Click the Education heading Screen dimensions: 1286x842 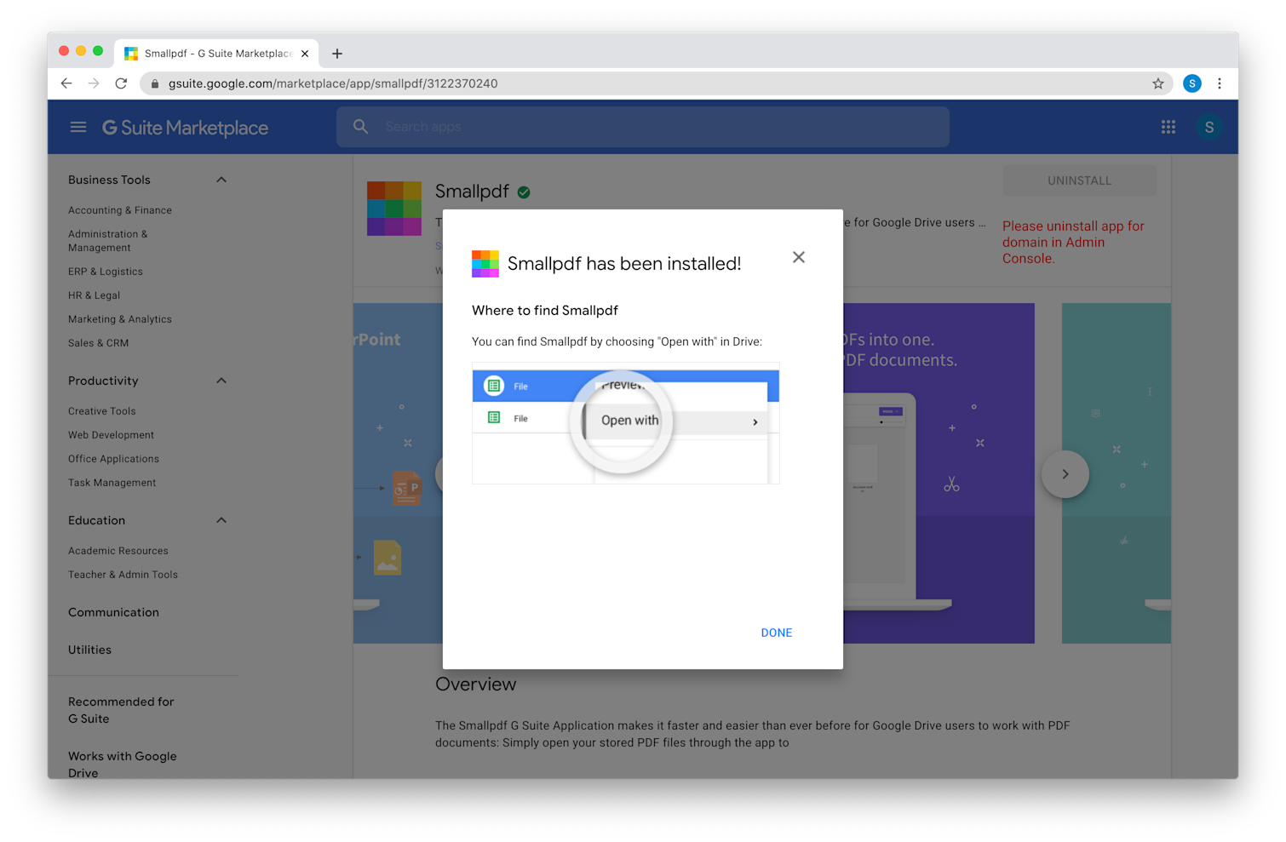(96, 520)
